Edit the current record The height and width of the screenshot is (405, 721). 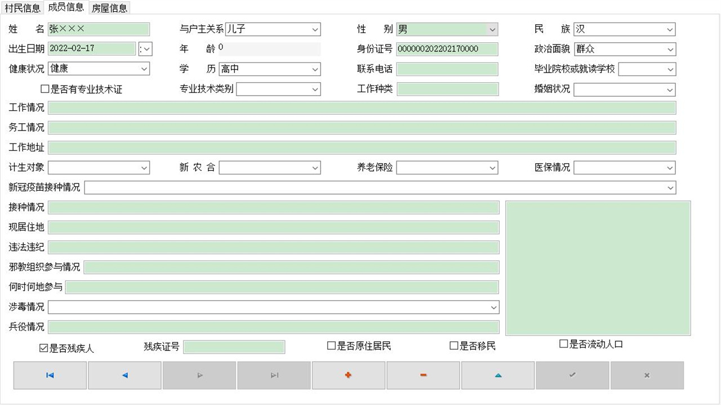tap(497, 375)
